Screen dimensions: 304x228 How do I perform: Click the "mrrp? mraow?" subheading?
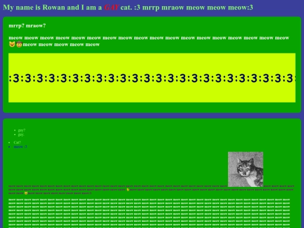coord(27,25)
